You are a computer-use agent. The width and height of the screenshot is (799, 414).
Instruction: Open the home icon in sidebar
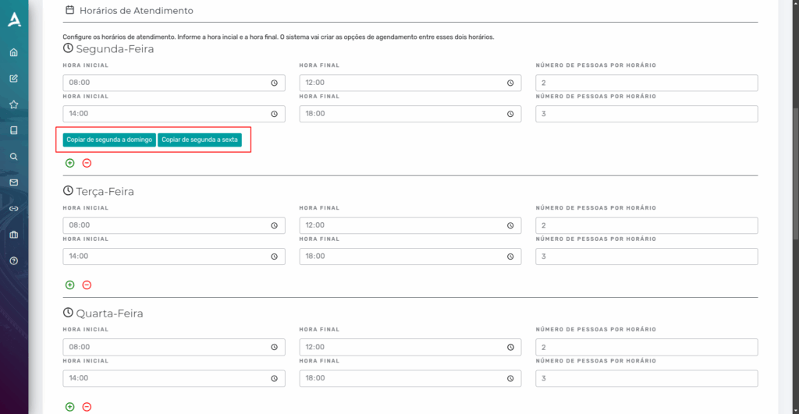(14, 52)
